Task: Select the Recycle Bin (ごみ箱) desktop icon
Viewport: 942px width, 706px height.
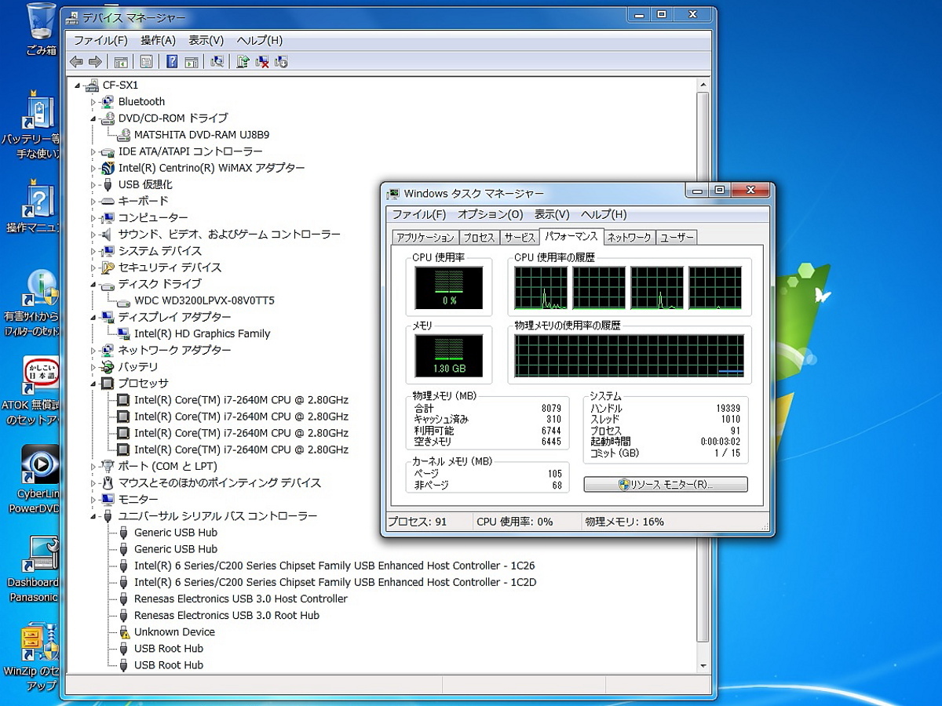Action: pos(41,30)
